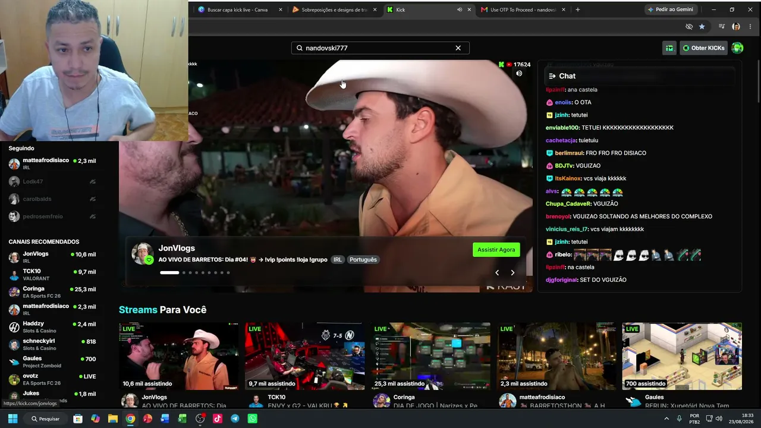
Task: Open Microsoft Store from the taskbar
Action: tap(78, 418)
